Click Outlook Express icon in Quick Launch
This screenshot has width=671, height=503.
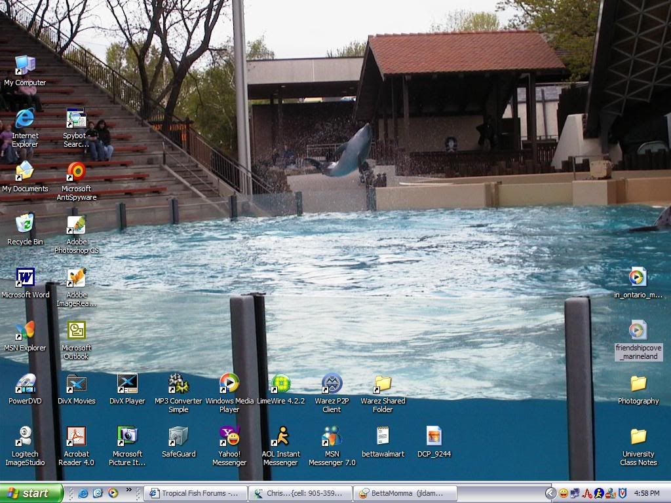[98, 493]
